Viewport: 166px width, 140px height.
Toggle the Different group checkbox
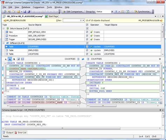(87, 43)
